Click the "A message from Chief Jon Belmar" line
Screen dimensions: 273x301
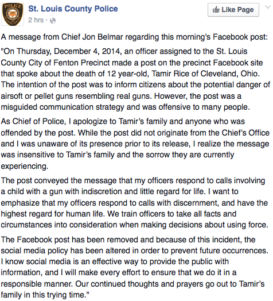134,37
